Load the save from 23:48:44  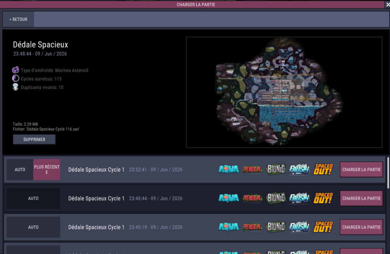pos(361,198)
